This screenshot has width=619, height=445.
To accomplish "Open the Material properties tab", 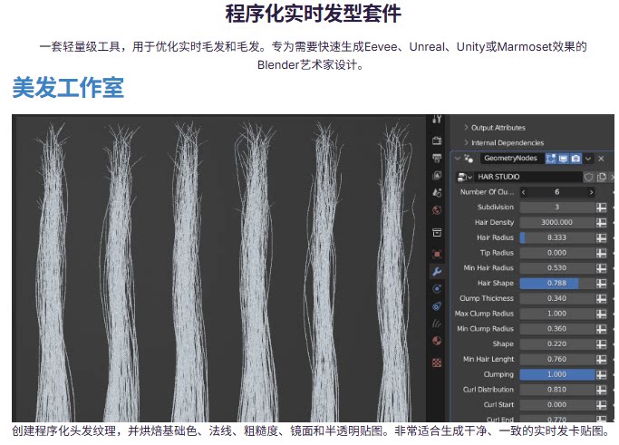I will pyautogui.click(x=437, y=341).
